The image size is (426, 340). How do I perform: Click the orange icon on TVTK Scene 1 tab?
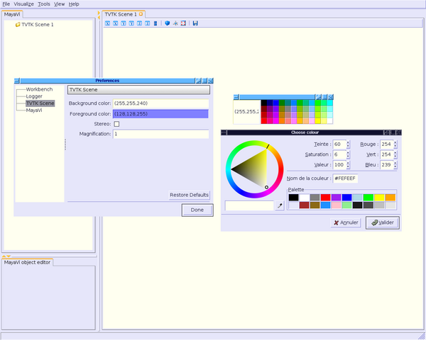click(141, 14)
